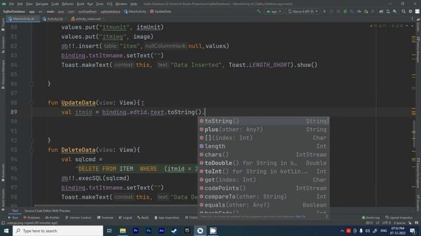This screenshot has height=236, width=421.
Task: Click the Profile app icon in toolbar
Action: [359, 12]
